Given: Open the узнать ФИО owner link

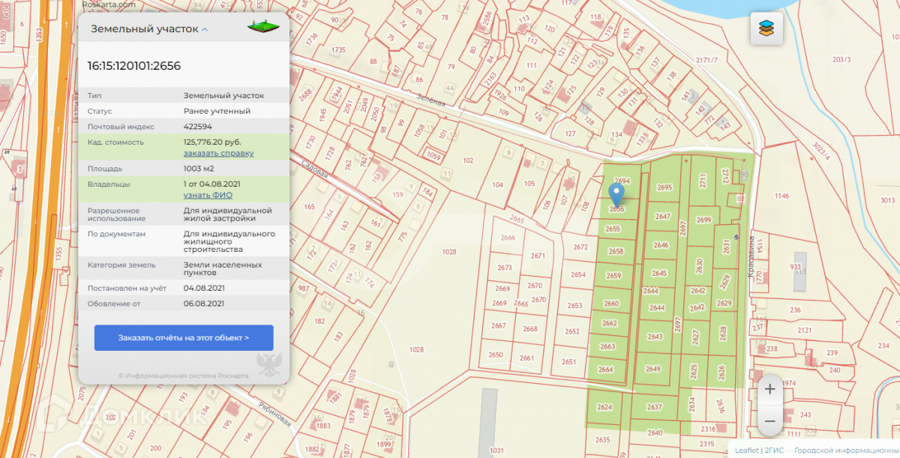Looking at the screenshot, I should pyautogui.click(x=208, y=195).
